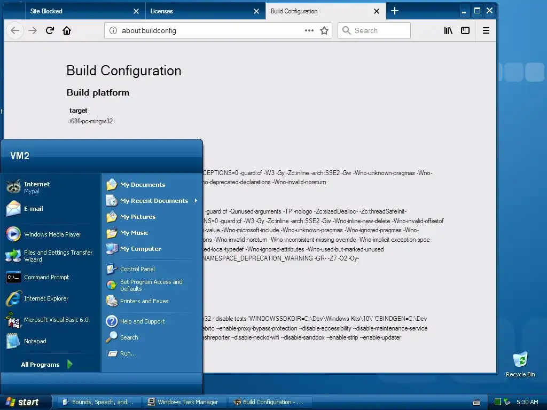
Task: Launch Internet Explorer
Action: [x=51, y=298]
